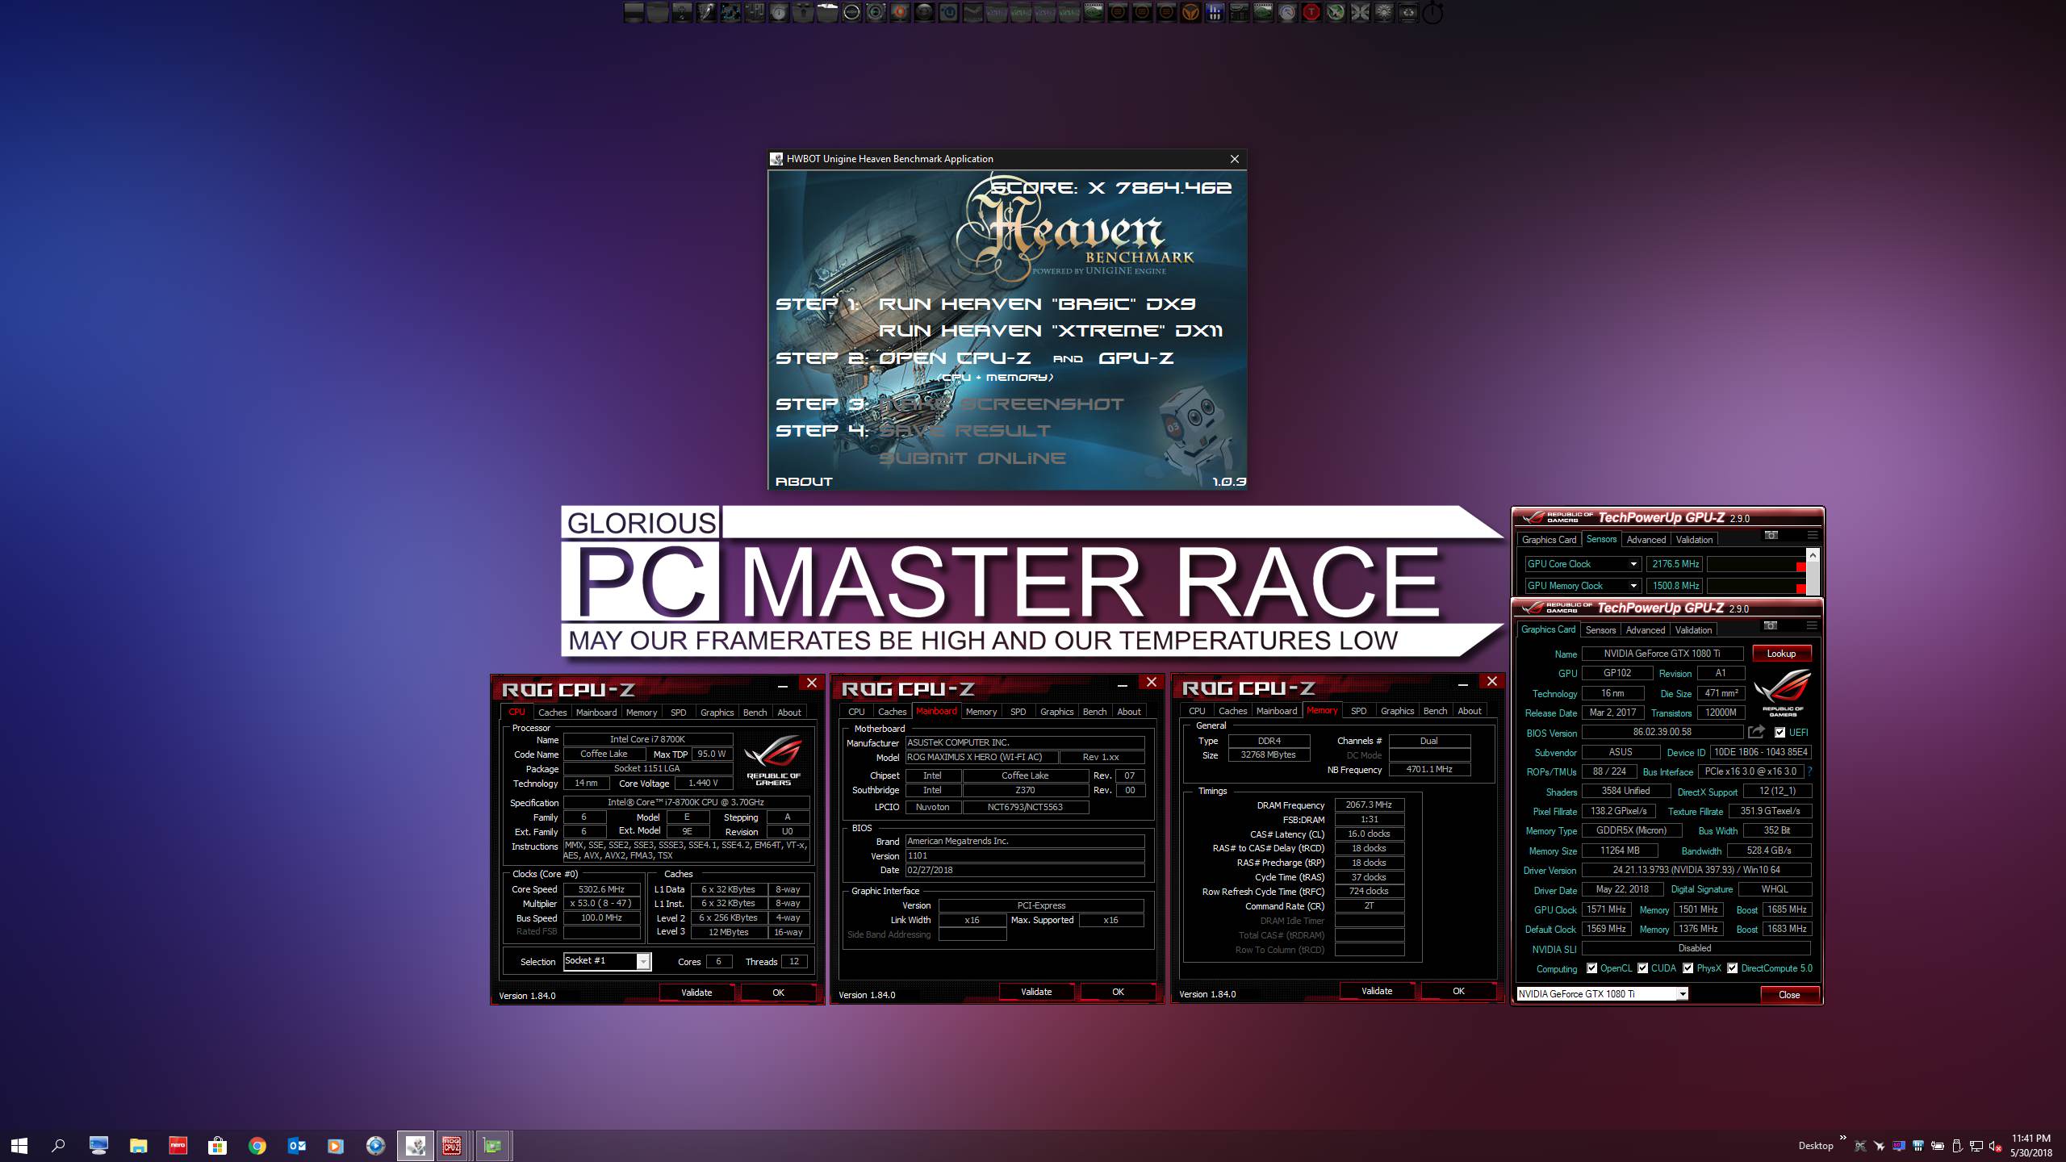Switch to Advanced tab in GPU-Z Graphics Card window
The height and width of the screenshot is (1162, 2066).
click(x=1645, y=630)
